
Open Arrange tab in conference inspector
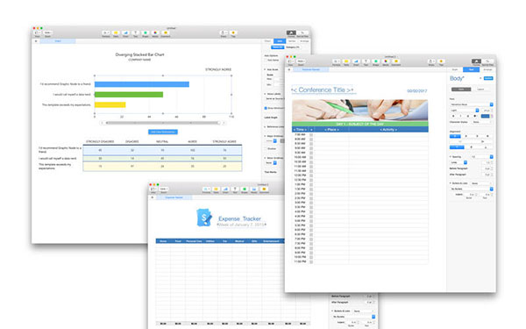487,69
